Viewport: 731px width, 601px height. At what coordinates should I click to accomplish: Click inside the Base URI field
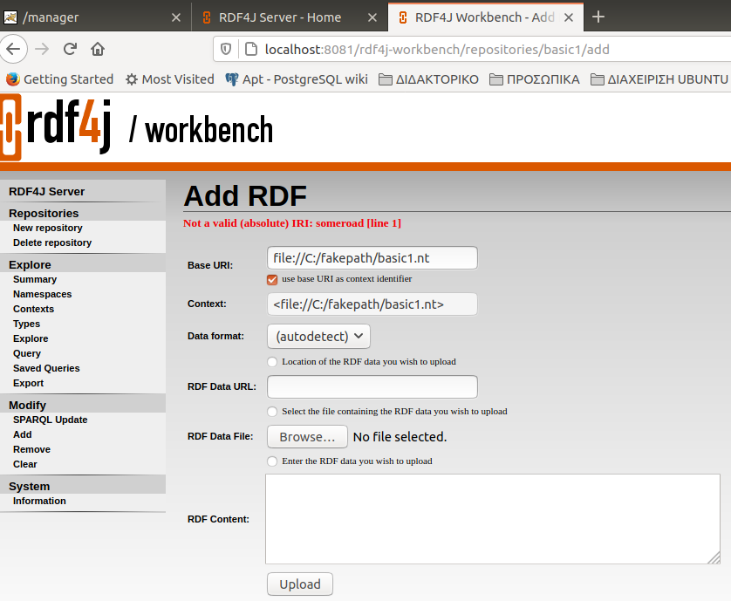coord(372,258)
